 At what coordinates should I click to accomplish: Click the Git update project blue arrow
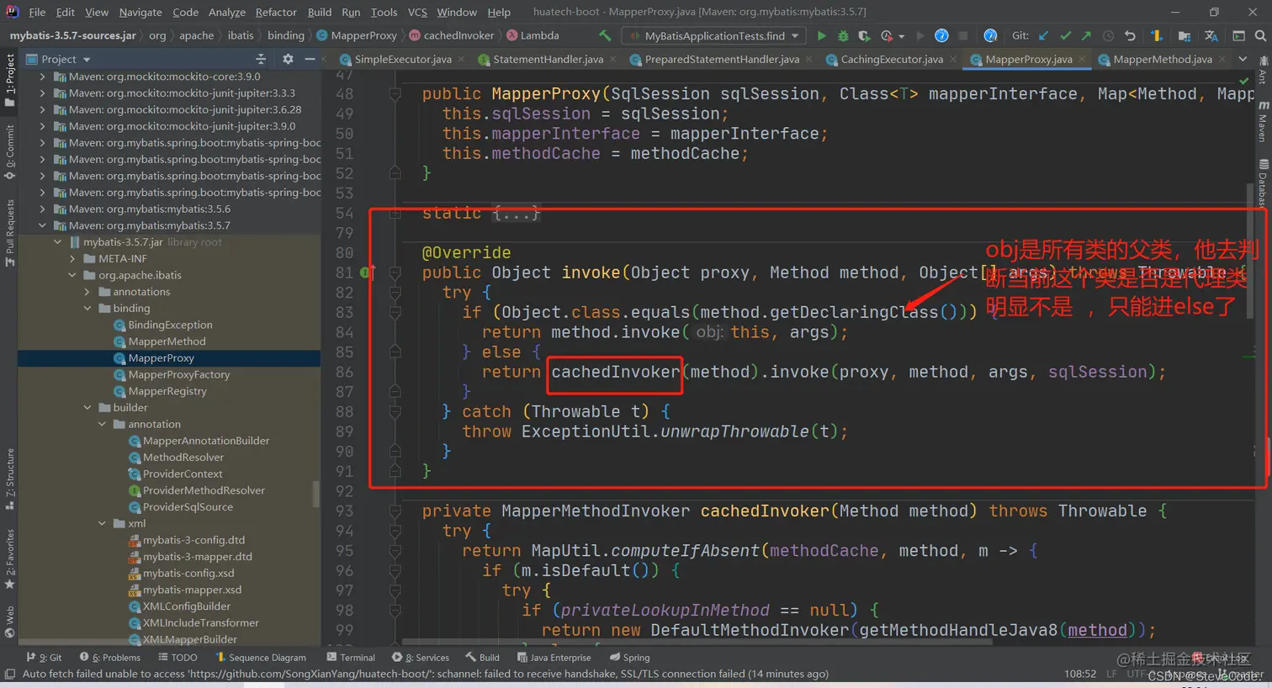coord(1044,35)
